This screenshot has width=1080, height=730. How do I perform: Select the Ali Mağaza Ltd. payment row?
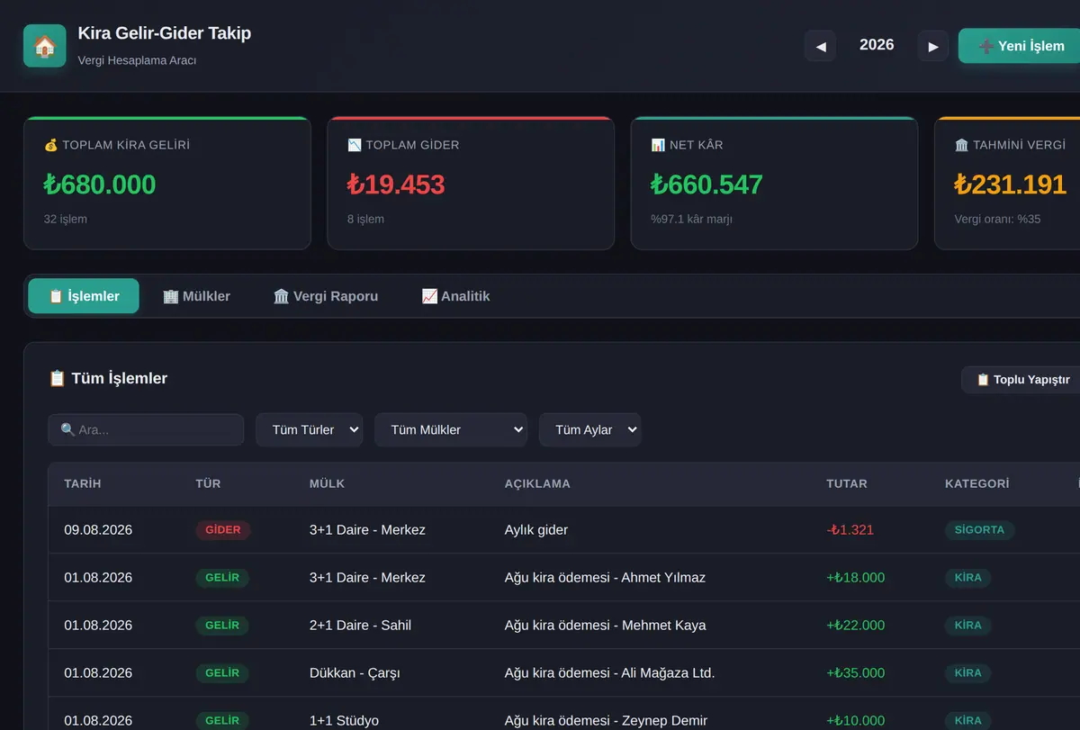pos(564,672)
